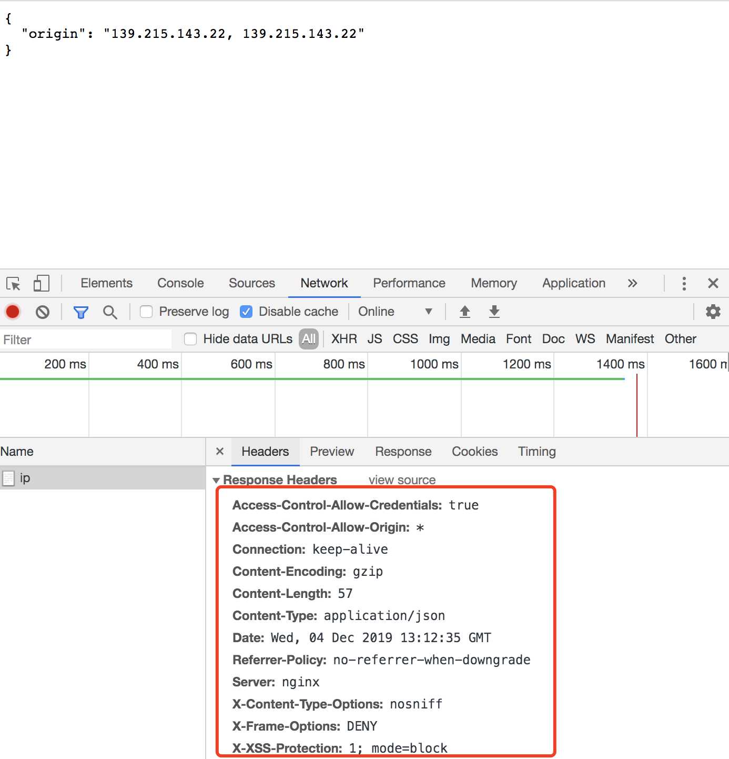Image resolution: width=729 pixels, height=759 pixels.
Task: Open DevTools three-dot customize menu
Action: pos(684,284)
